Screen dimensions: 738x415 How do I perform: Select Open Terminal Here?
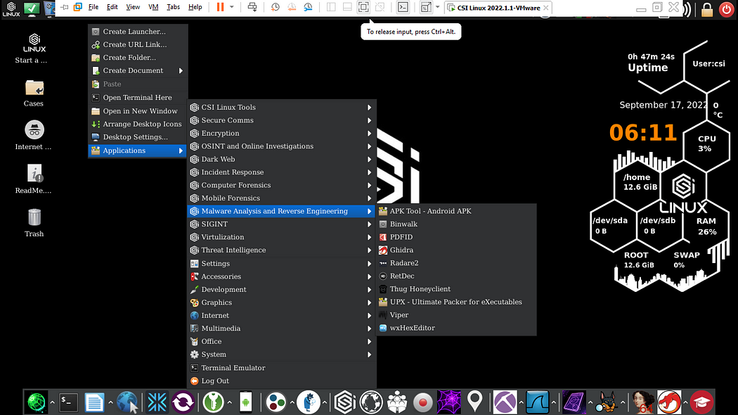pos(138,98)
